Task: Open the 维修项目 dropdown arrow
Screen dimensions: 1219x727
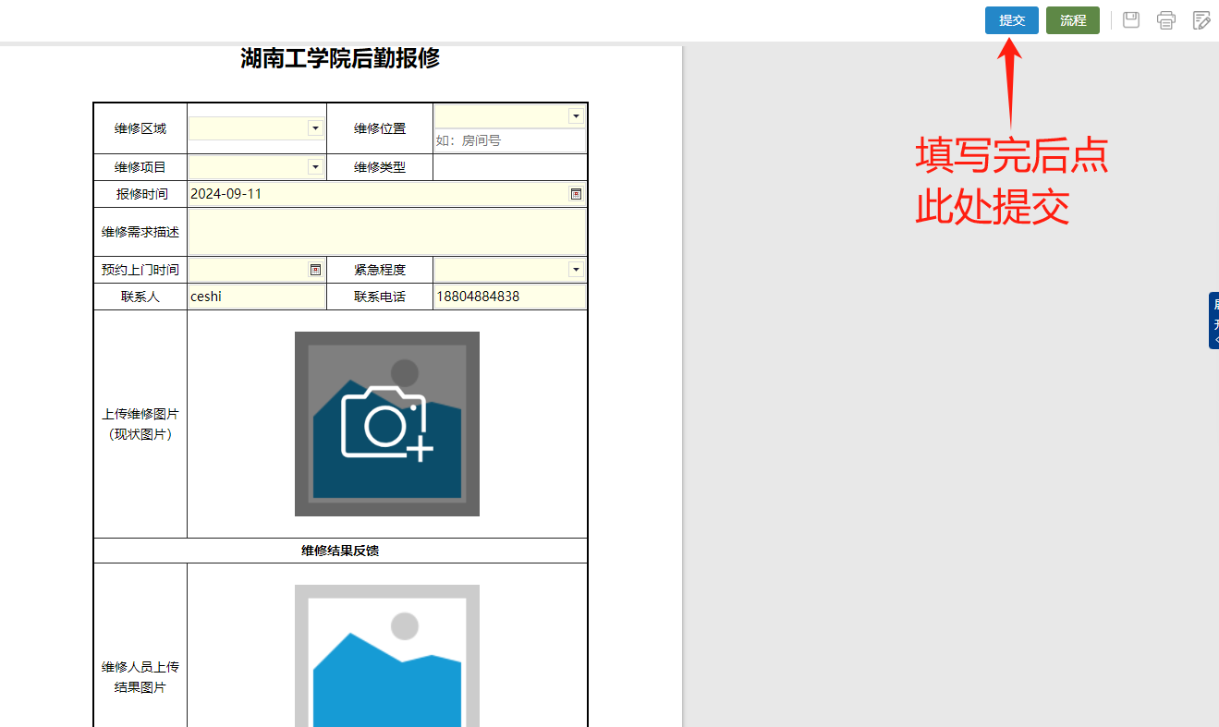Action: 315,167
